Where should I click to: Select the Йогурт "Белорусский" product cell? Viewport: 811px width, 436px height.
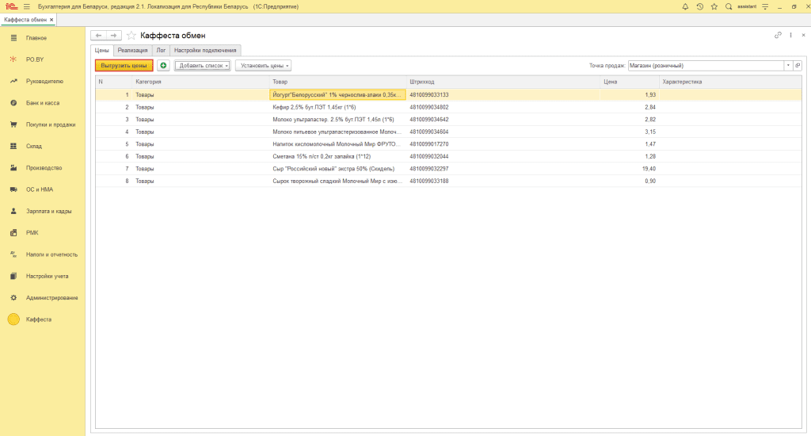337,95
